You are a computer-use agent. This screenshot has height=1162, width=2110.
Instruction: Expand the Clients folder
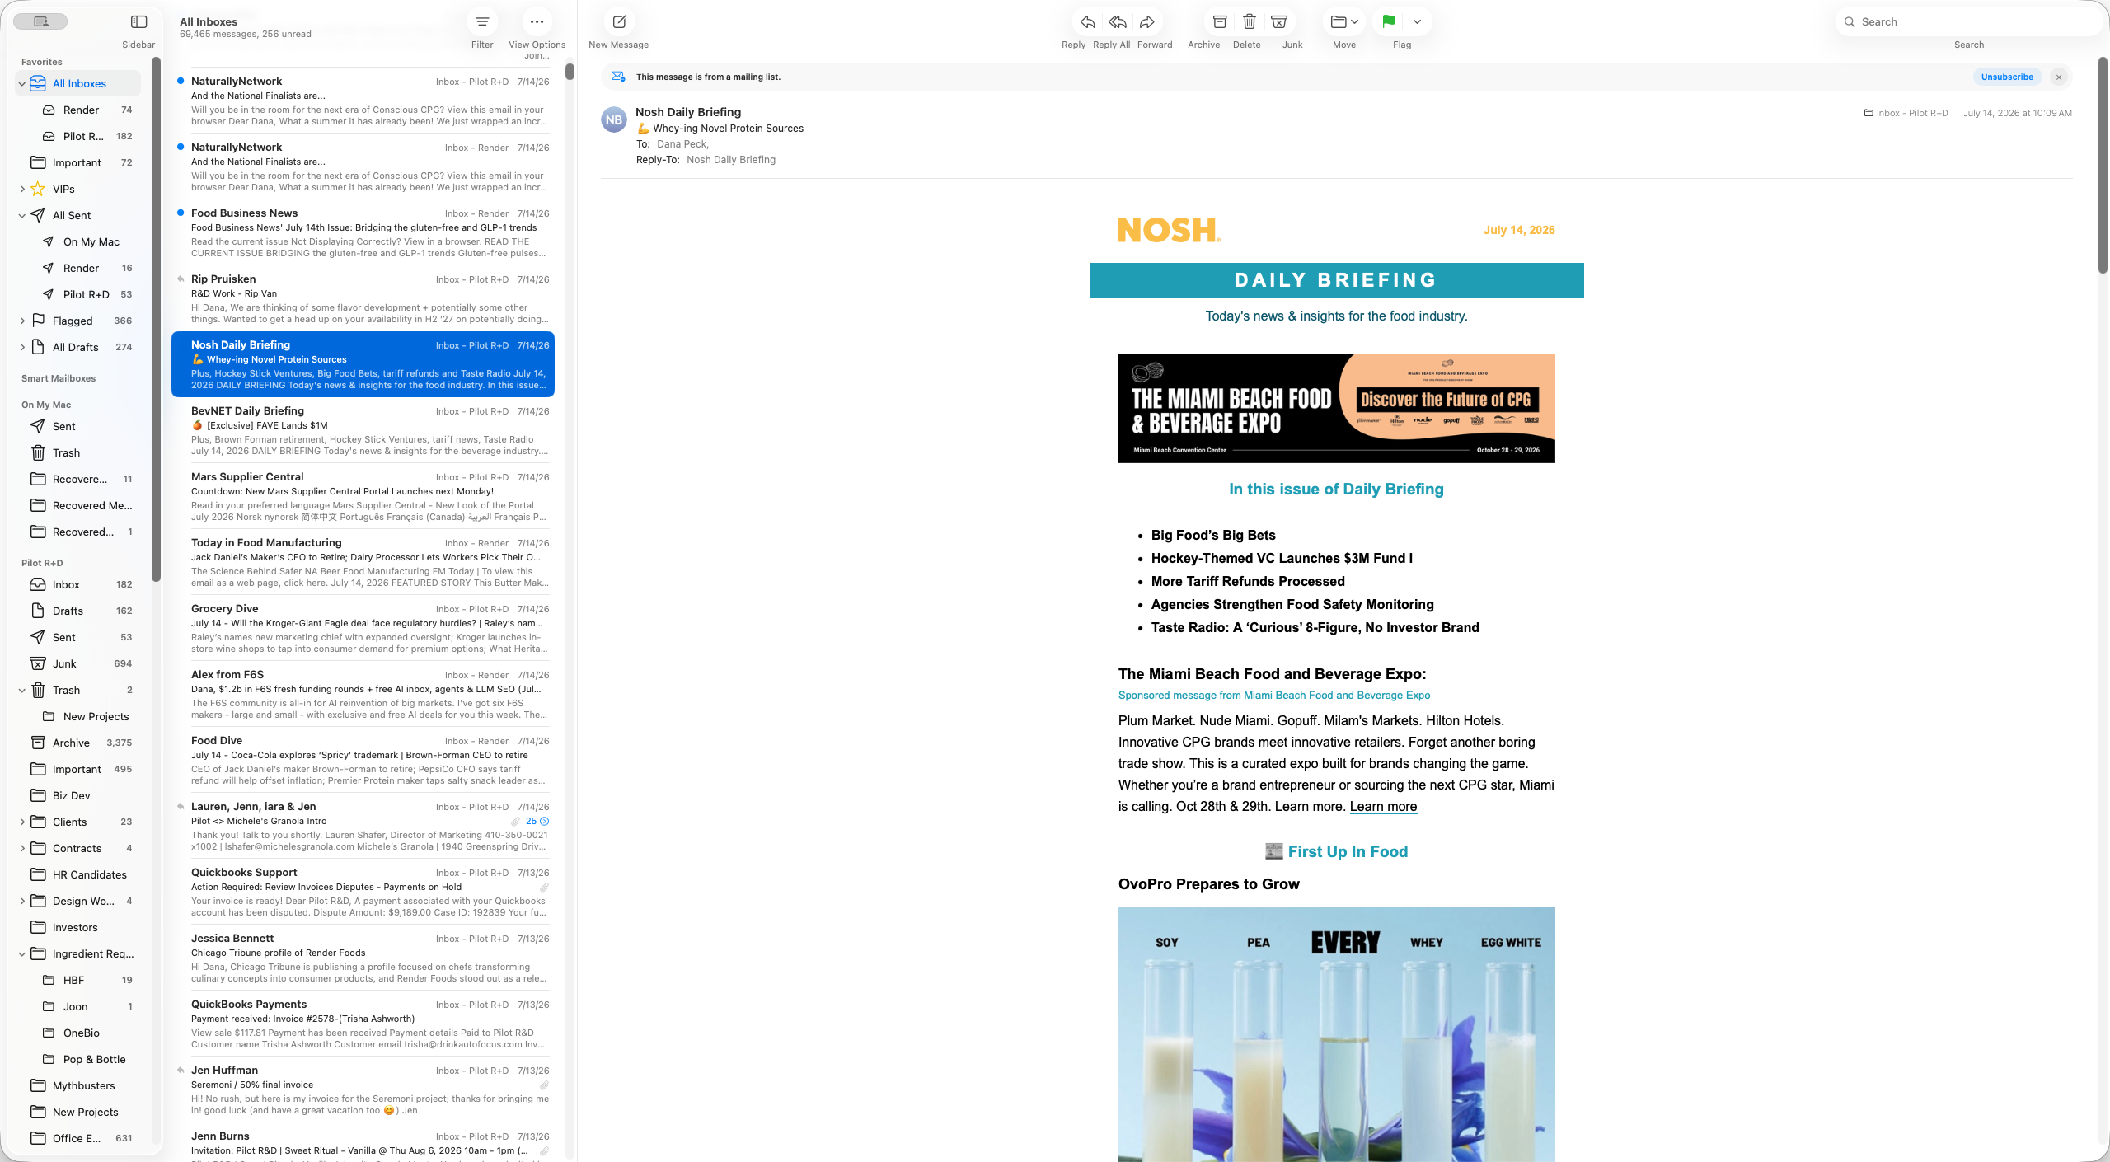coord(22,822)
